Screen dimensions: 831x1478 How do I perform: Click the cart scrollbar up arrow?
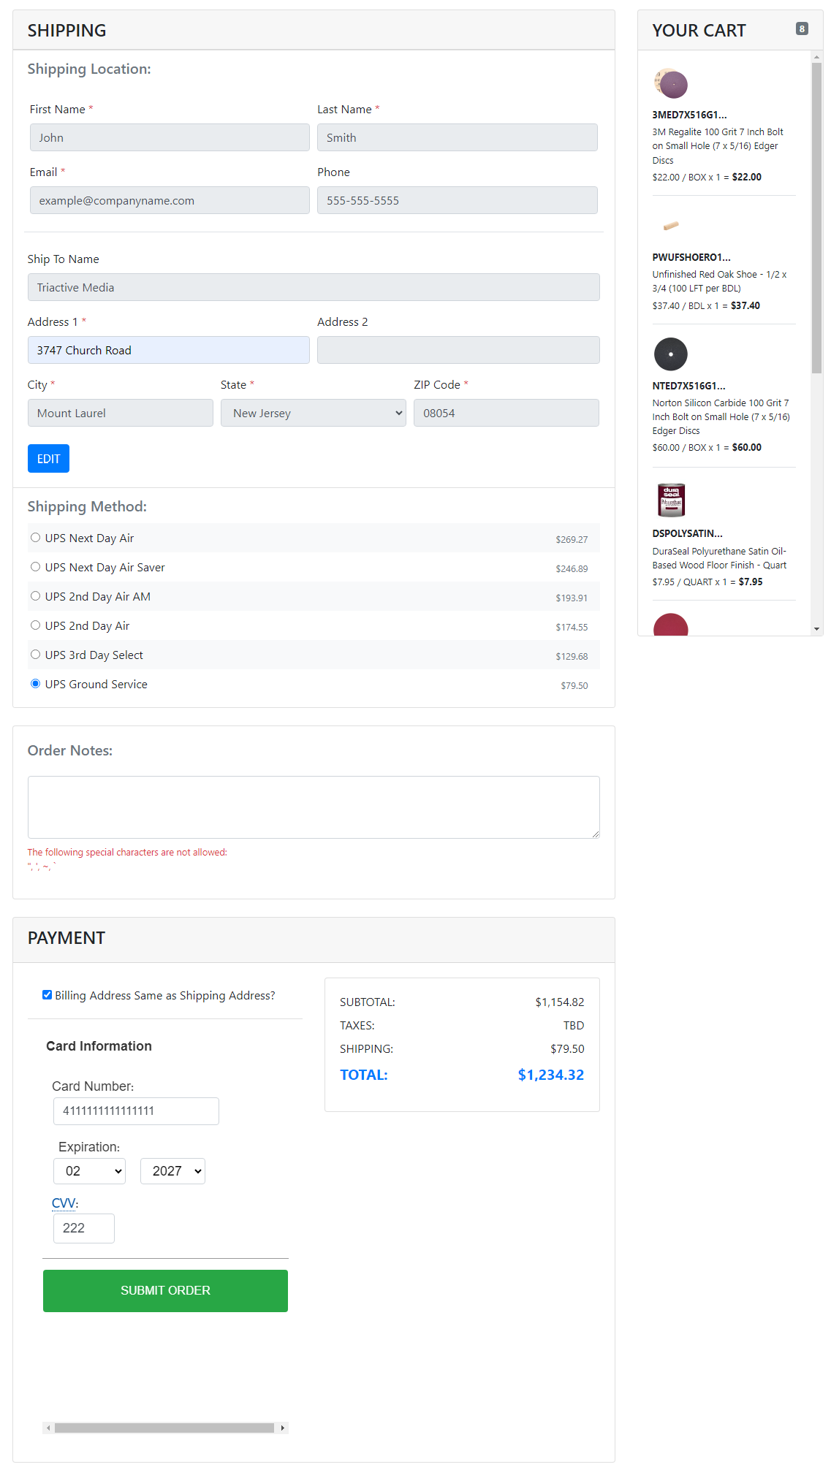(816, 56)
